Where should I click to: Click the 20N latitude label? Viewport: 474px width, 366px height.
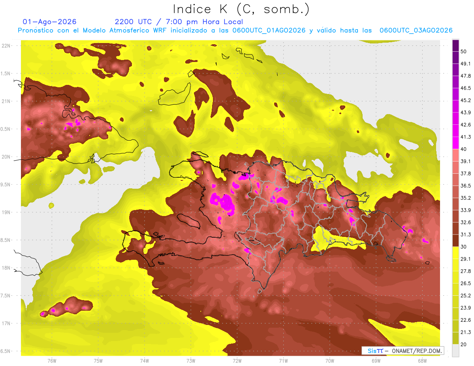coord(6,157)
